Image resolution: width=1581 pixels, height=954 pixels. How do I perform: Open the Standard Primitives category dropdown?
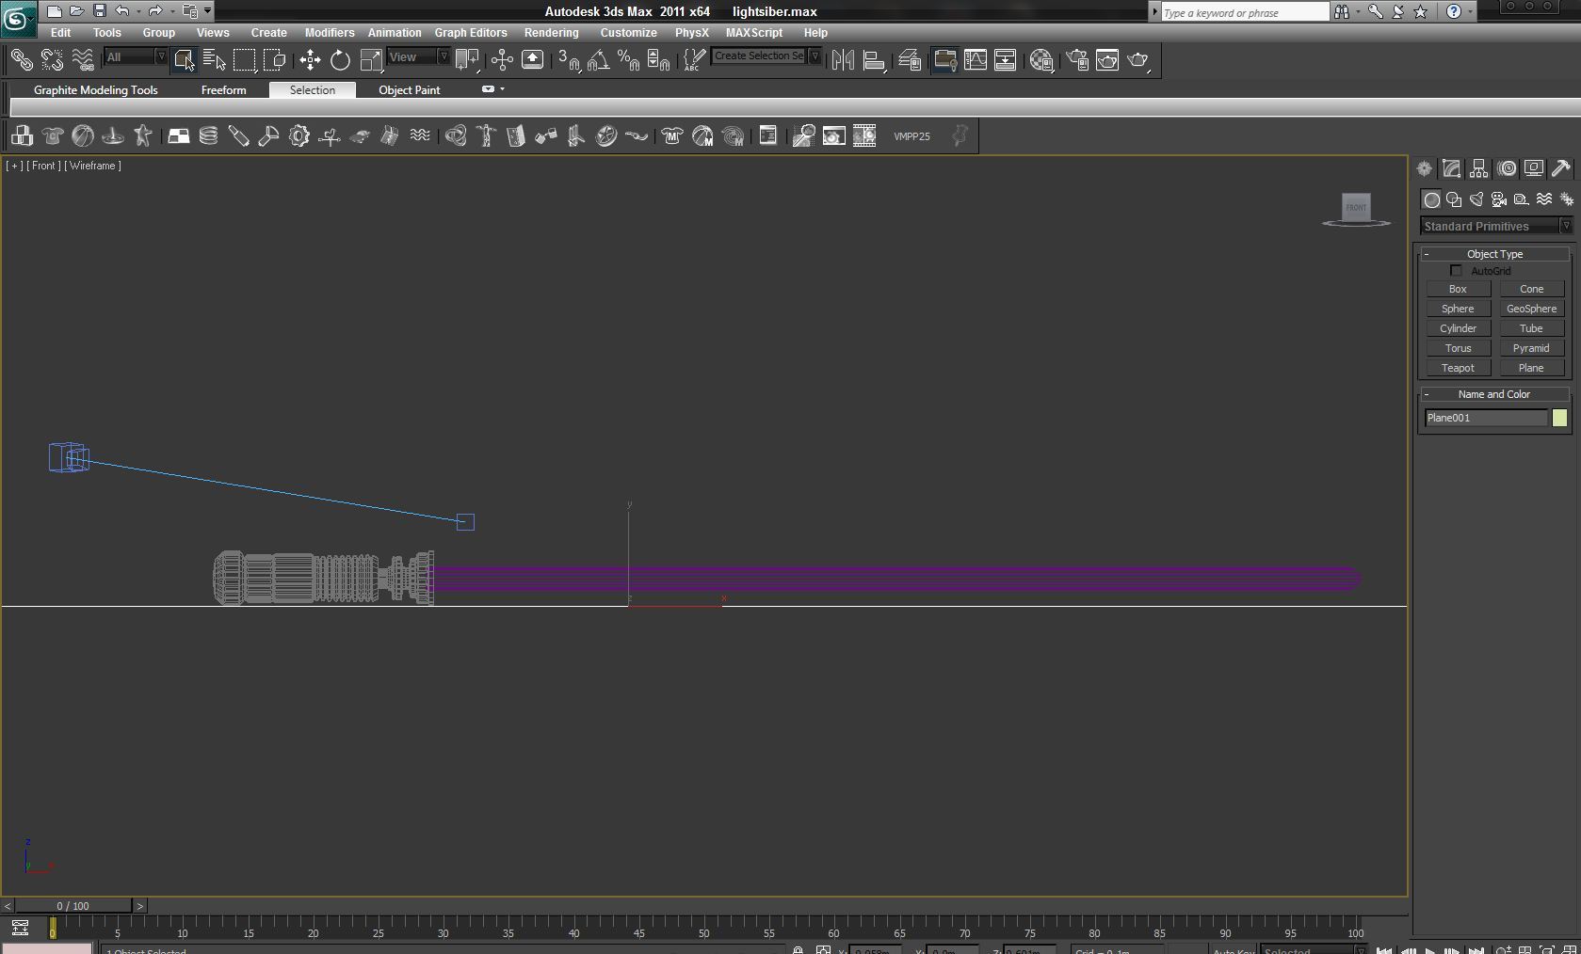[1496, 226]
